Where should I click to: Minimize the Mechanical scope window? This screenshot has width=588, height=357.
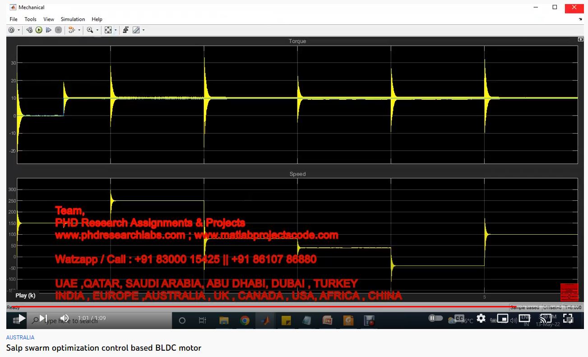click(x=536, y=7)
